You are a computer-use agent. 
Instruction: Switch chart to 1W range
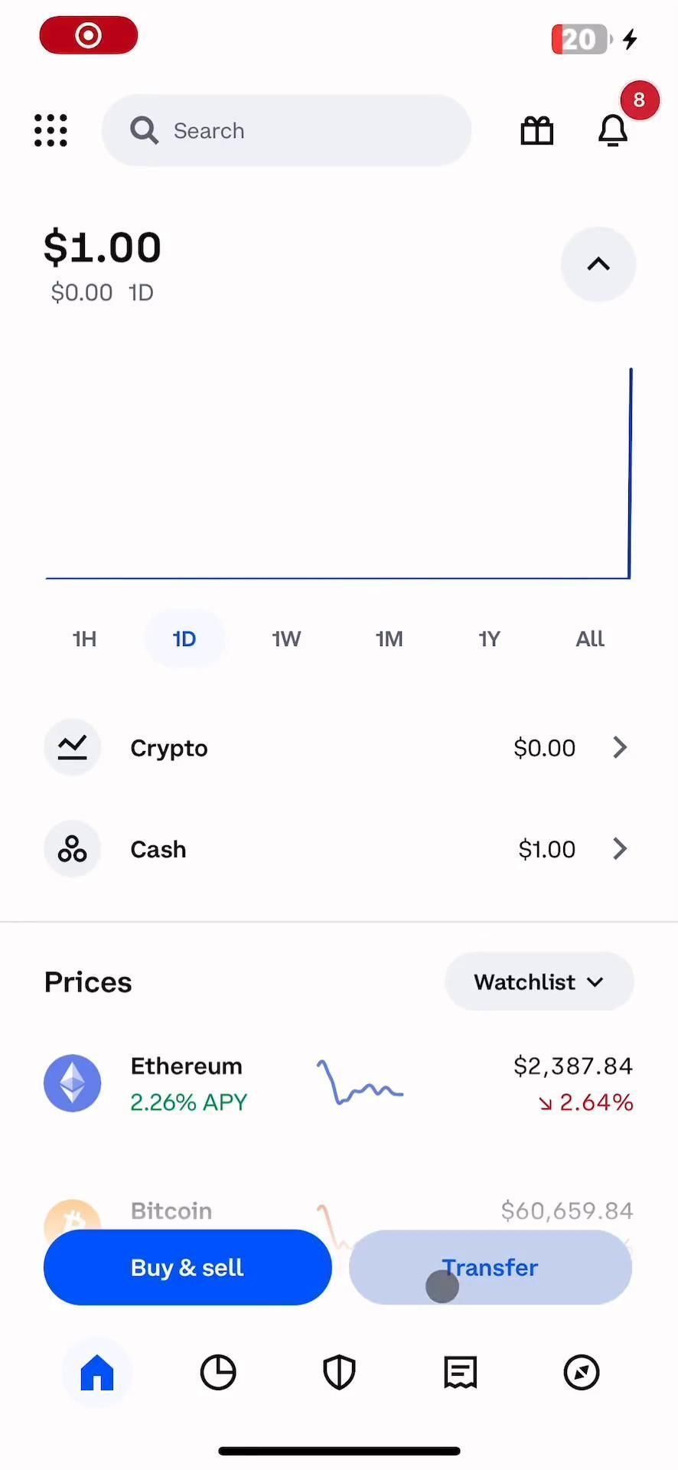coord(286,639)
